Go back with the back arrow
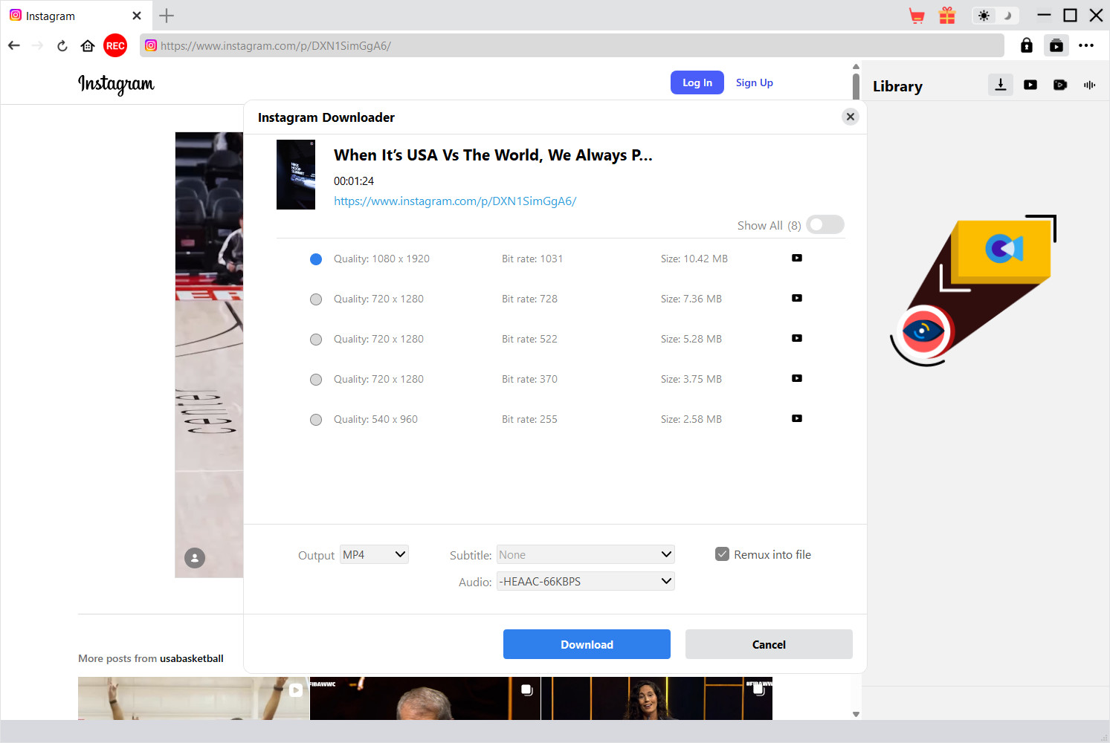The height and width of the screenshot is (743, 1110). [x=14, y=46]
